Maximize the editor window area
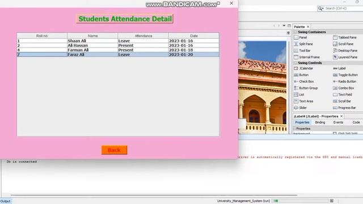This screenshot has height=204, width=363. coord(289,25)
